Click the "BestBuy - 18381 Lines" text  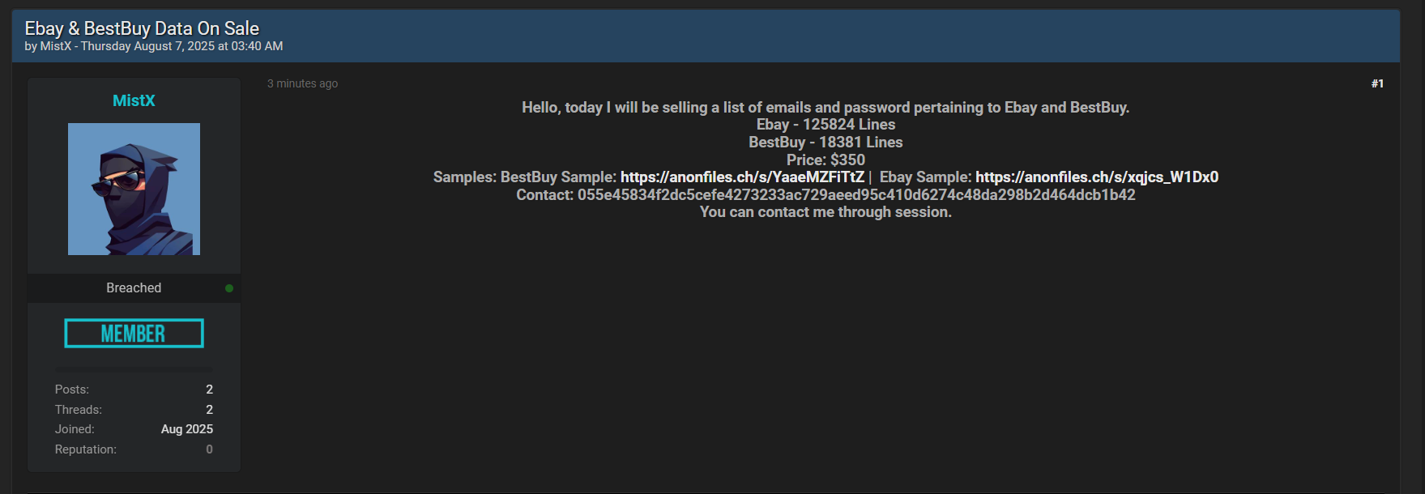tap(826, 143)
